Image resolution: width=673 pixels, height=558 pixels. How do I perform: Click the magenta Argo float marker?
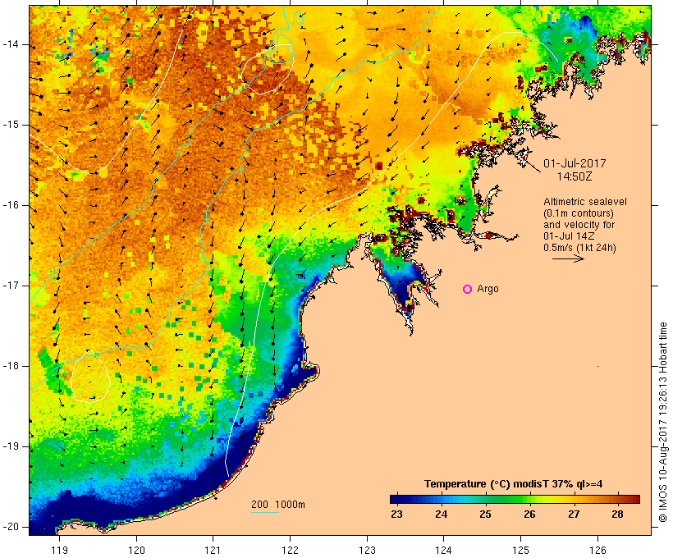pyautogui.click(x=468, y=290)
